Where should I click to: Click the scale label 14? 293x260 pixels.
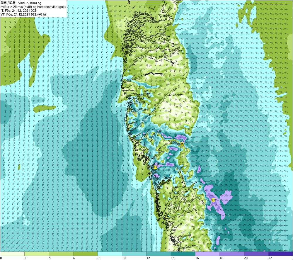pyautogui.click(x=173, y=258)
